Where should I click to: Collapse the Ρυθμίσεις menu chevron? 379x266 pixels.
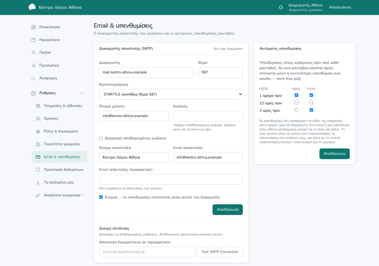82,93
